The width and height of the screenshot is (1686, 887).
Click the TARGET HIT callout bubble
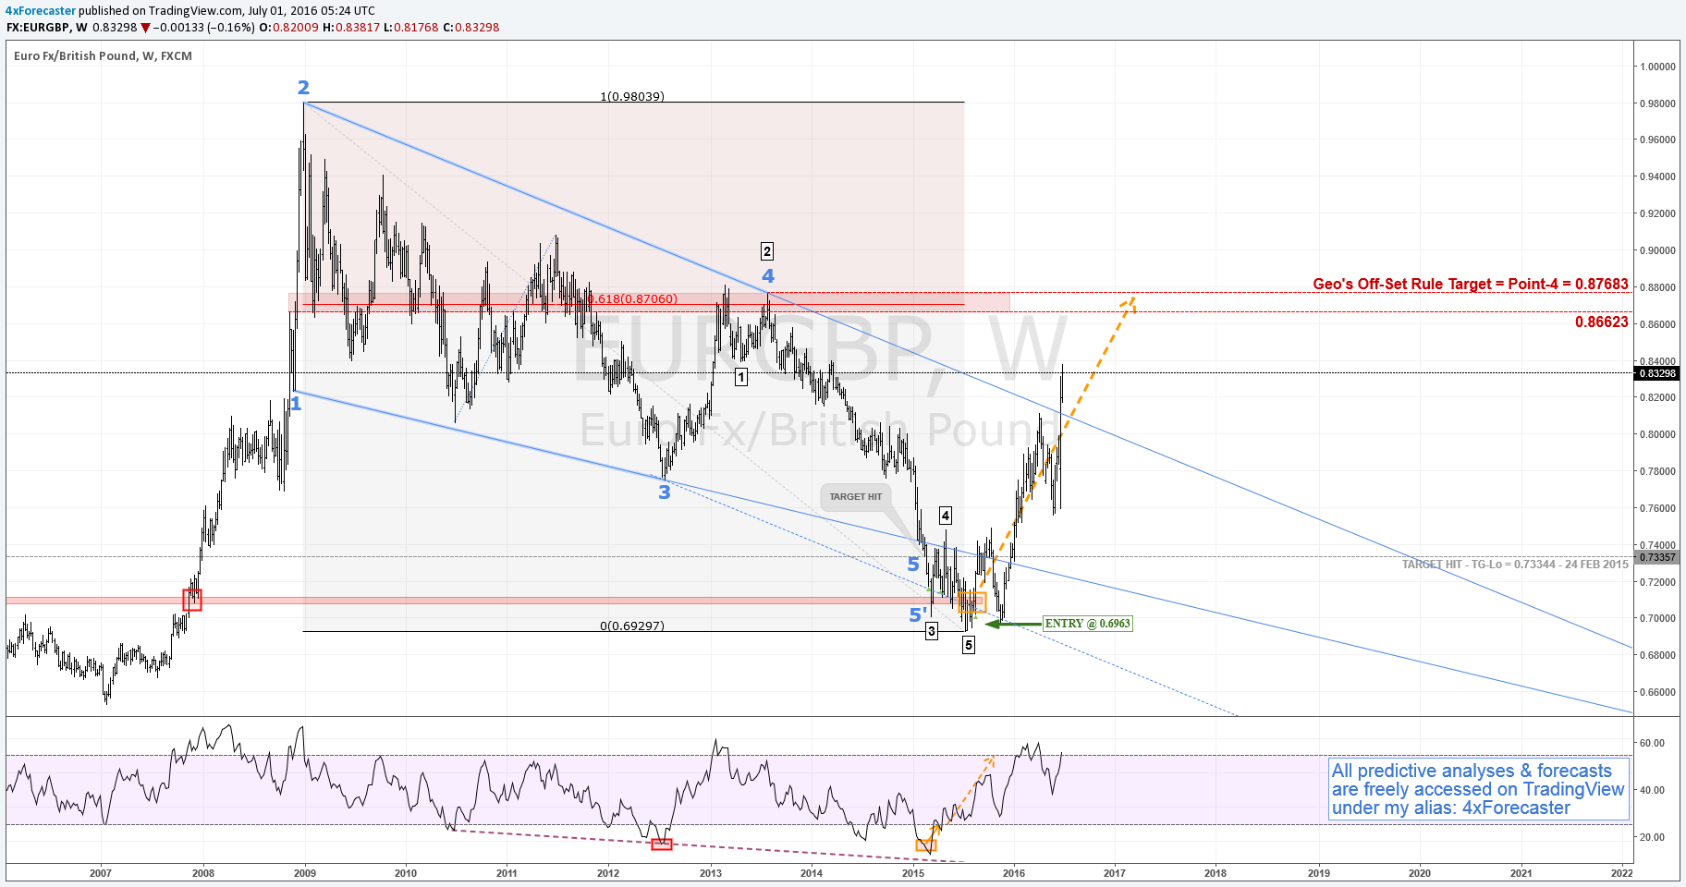856,497
